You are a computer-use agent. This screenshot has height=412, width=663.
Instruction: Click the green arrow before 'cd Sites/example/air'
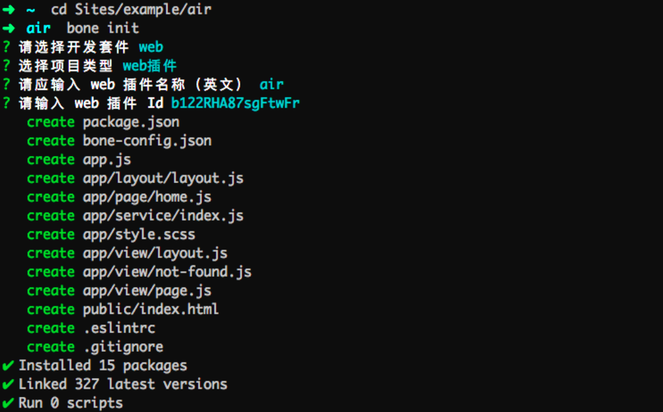click(9, 9)
